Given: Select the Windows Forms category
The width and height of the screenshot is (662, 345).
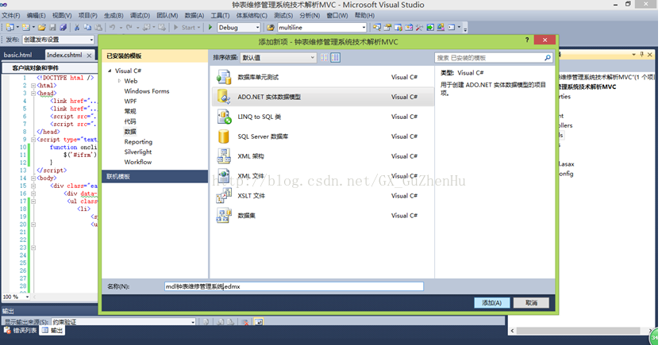Looking at the screenshot, I should coord(147,91).
